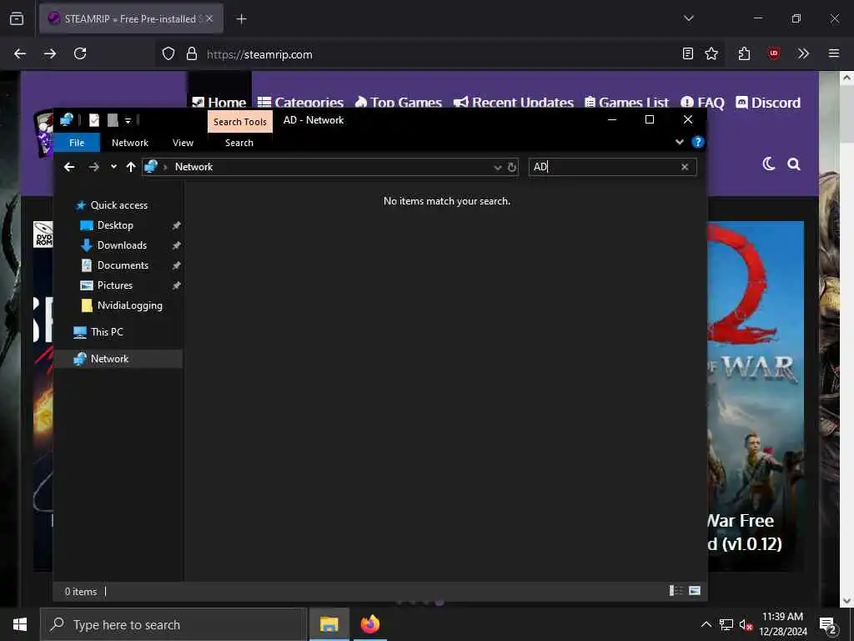Open Firefox's recent browsing icon beside the tabs

[x=17, y=18]
